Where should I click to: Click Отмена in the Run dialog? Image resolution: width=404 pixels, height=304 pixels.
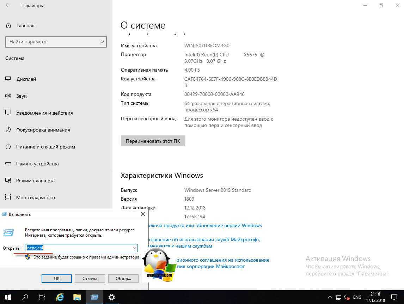[x=90, y=278]
